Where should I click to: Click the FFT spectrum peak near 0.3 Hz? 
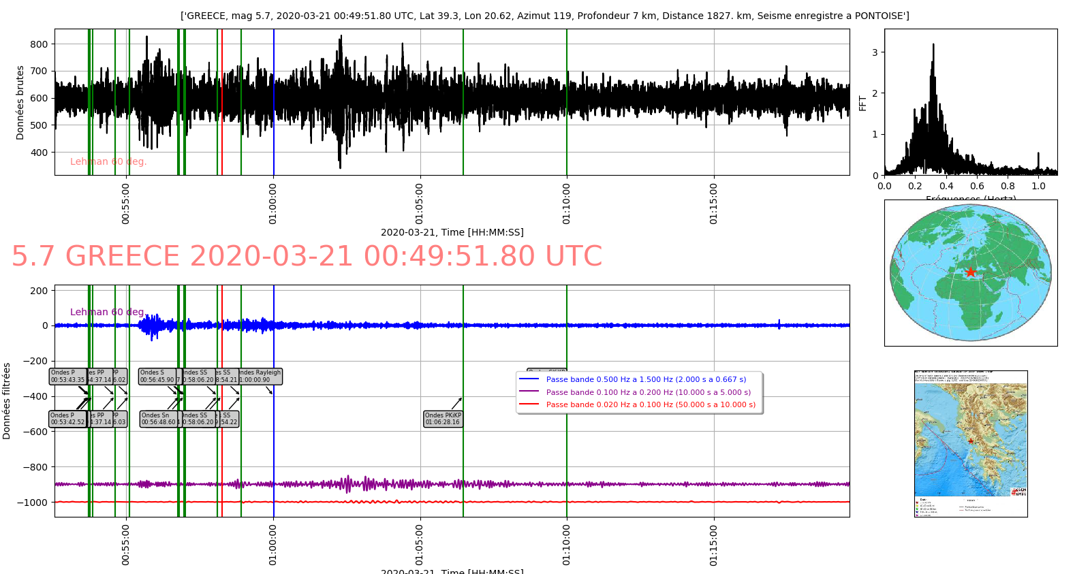(x=933, y=45)
